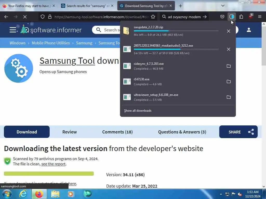Open Questions & Answers (3) tab
This screenshot has width=266, height=199.
pos(182,132)
